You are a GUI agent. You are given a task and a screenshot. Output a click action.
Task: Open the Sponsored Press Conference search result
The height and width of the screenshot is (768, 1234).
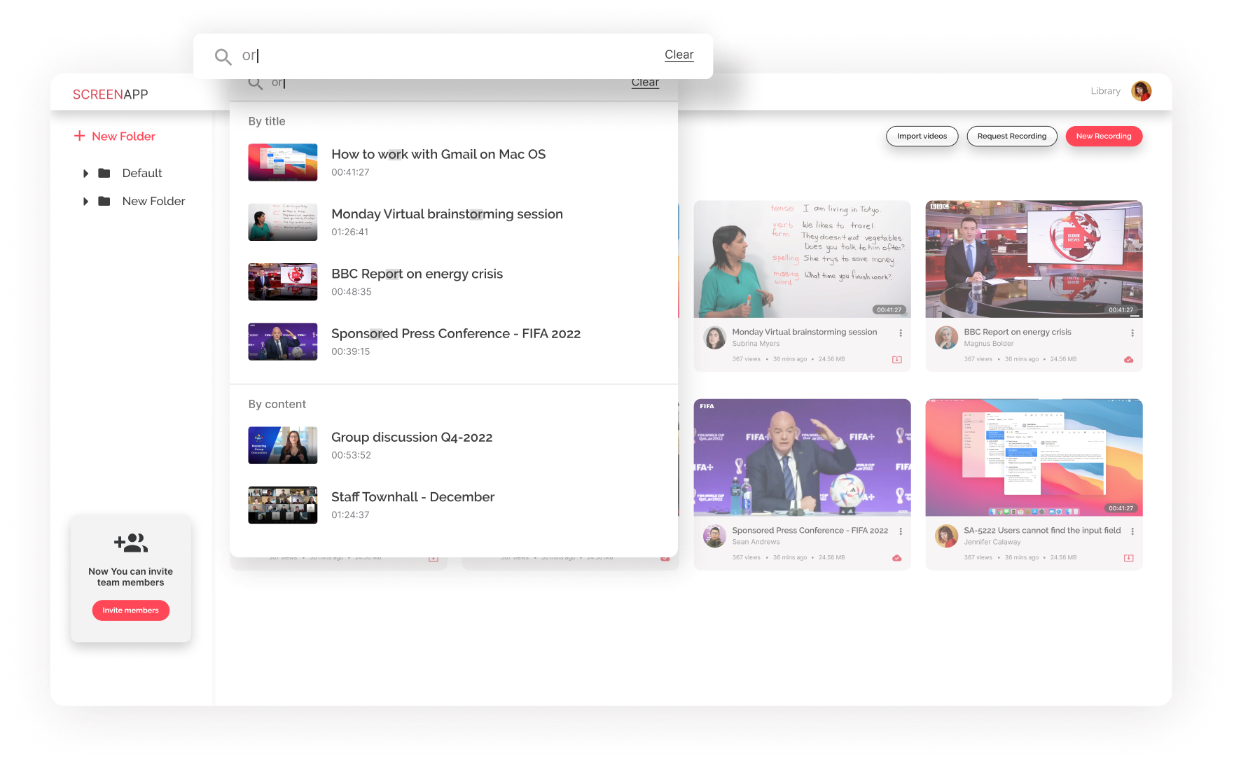tap(454, 342)
